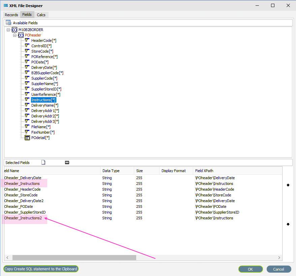Image resolution: width=296 pixels, height=276 pixels.
Task: Click the ControlID field icon
Action: (27, 46)
